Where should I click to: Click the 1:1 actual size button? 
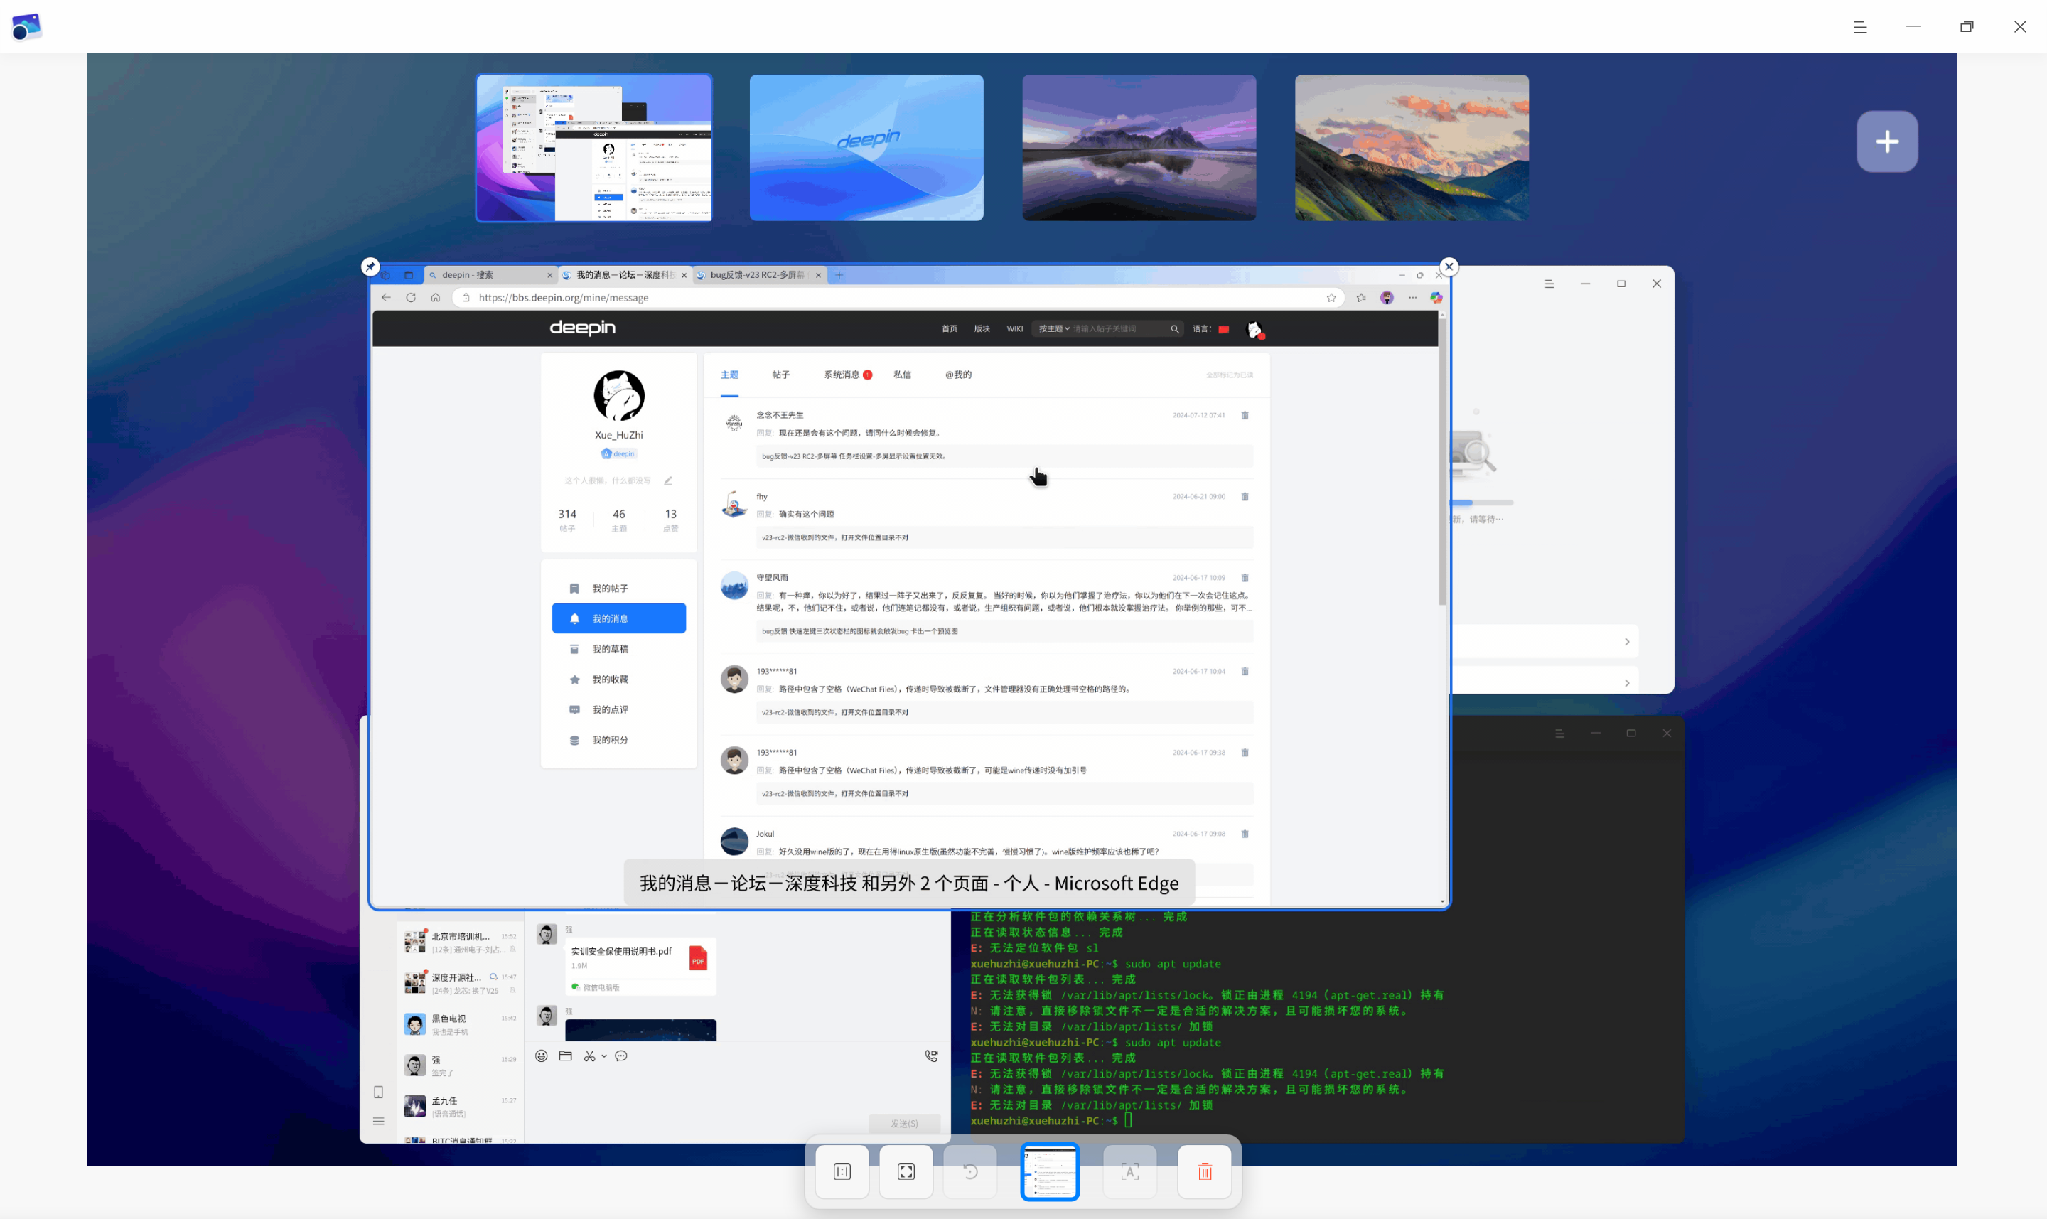click(842, 1171)
